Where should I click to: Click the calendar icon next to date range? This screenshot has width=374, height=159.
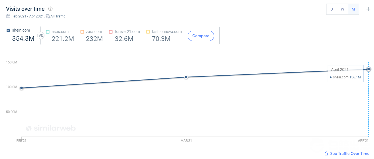tap(8, 16)
